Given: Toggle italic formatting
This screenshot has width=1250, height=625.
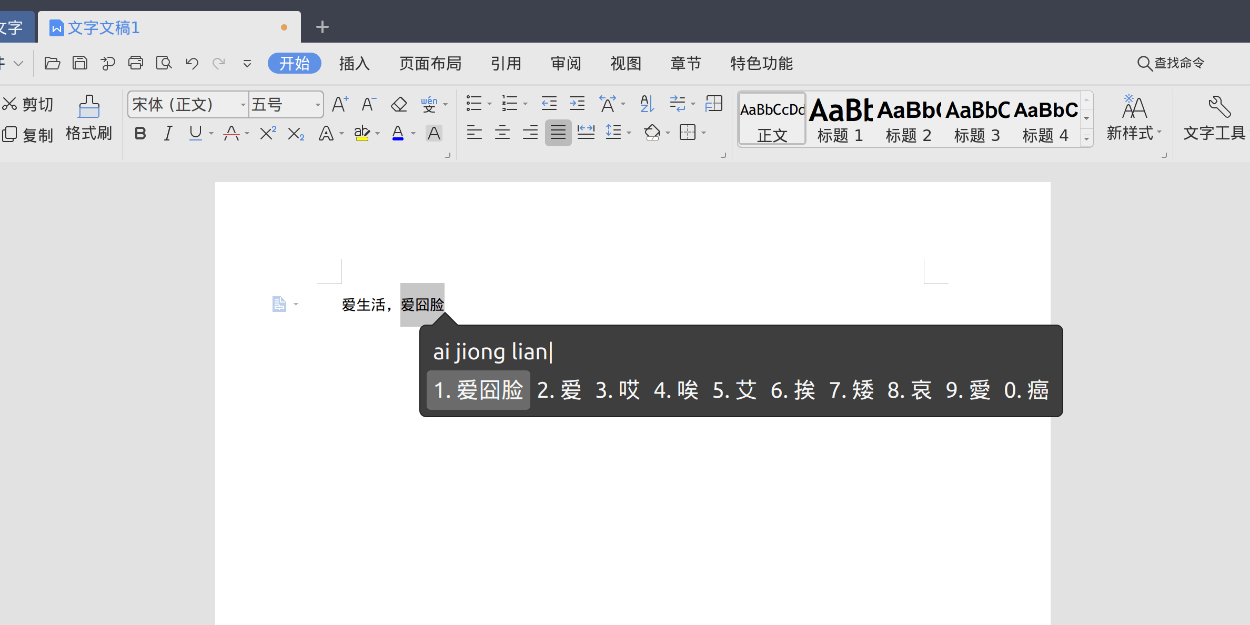Looking at the screenshot, I should (x=168, y=133).
